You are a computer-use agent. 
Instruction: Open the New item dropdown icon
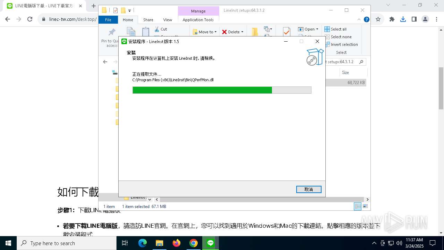[268, 29]
